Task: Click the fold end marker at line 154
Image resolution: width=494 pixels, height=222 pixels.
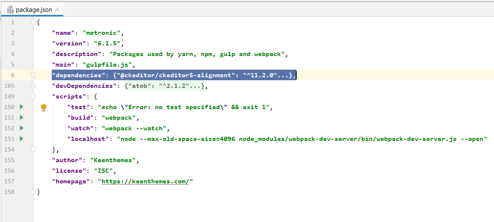Action: click(34, 149)
